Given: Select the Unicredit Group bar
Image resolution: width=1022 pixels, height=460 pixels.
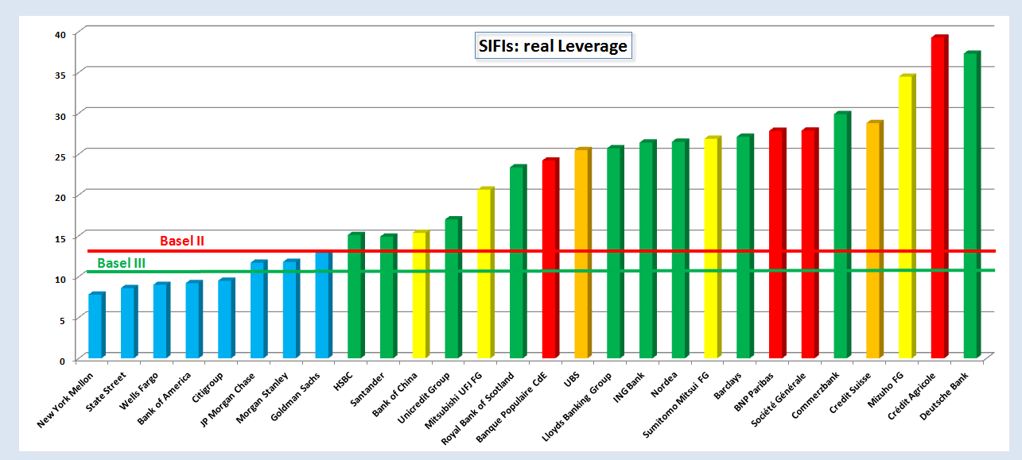Looking at the screenshot, I should pyautogui.click(x=453, y=288).
